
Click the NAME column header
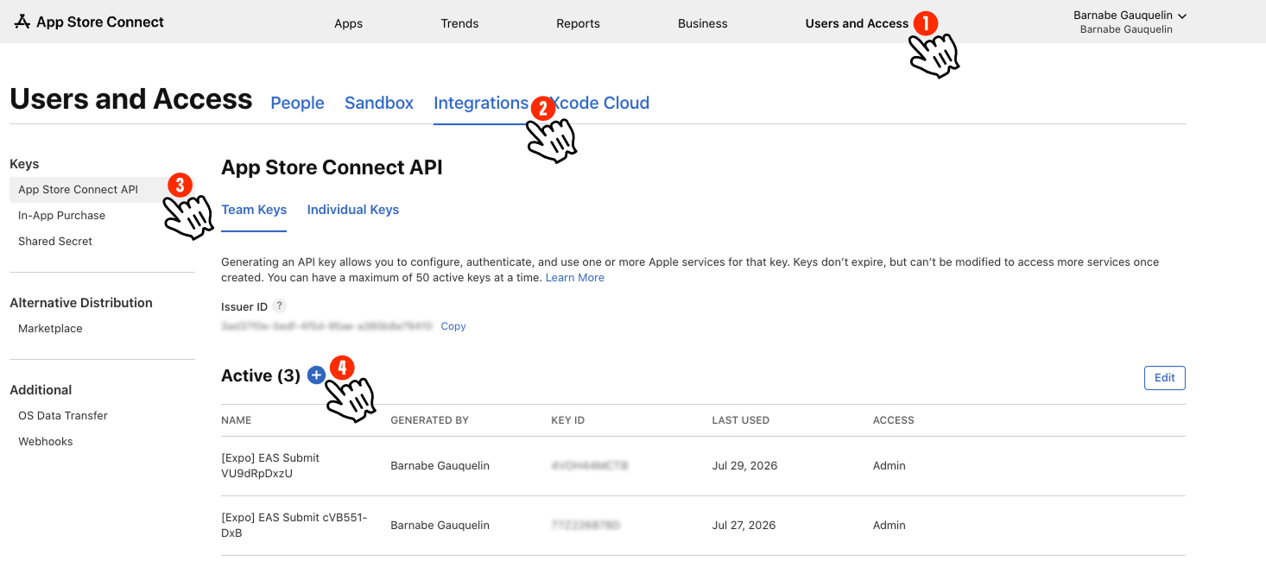pos(236,420)
